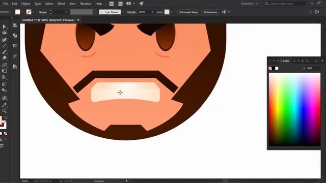Open the Window menu
Screen dimensions: 326x183
click(x=86, y=4)
